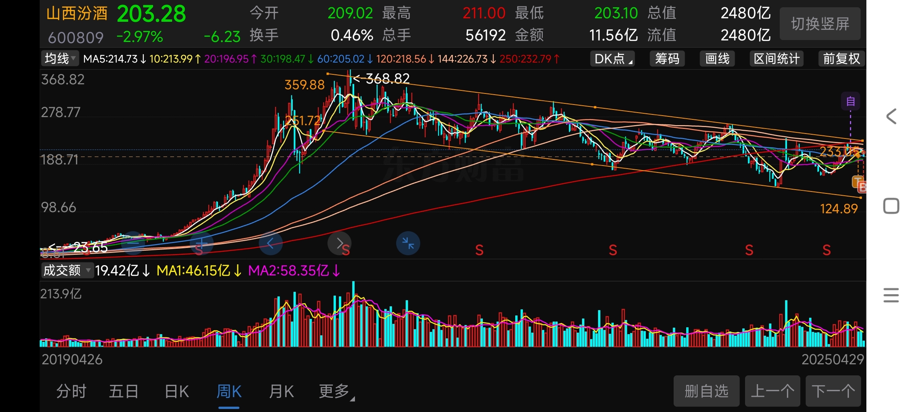The image size is (916, 412).
Task: Open the 均线 indicator dropdown
Action: pyautogui.click(x=60, y=58)
